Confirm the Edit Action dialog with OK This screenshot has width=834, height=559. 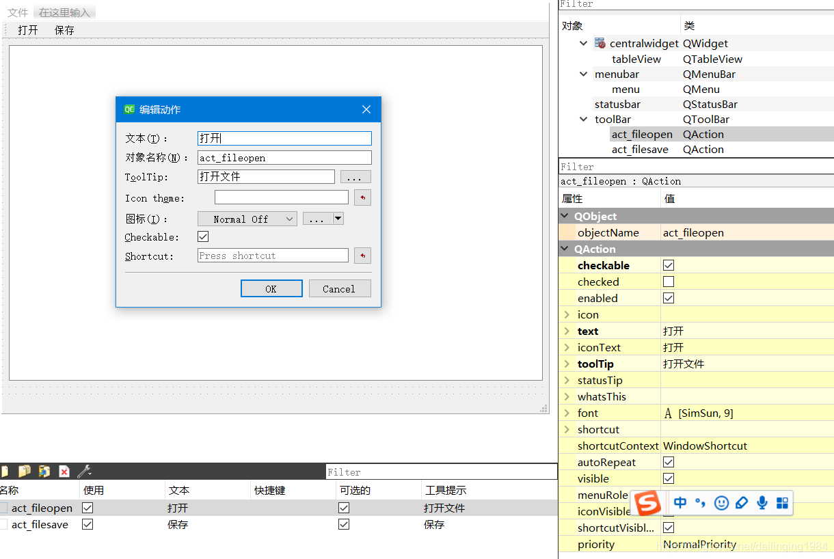coord(271,288)
